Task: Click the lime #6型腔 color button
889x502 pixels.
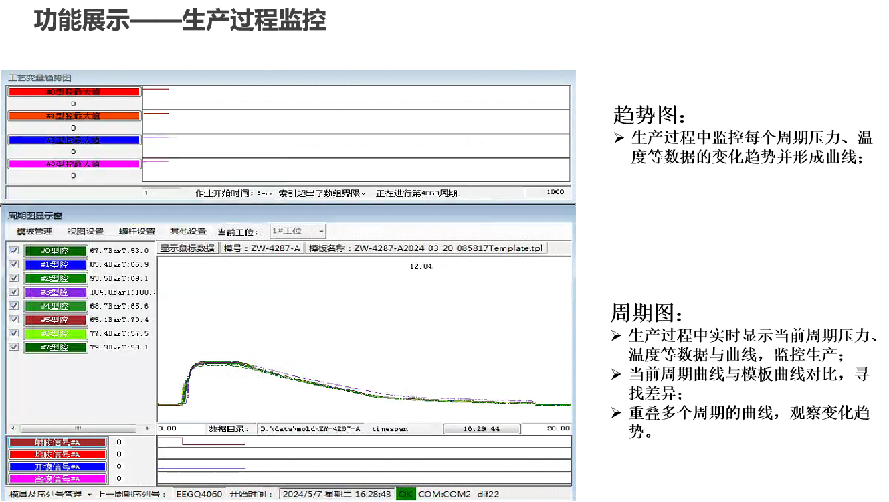Action: click(56, 333)
